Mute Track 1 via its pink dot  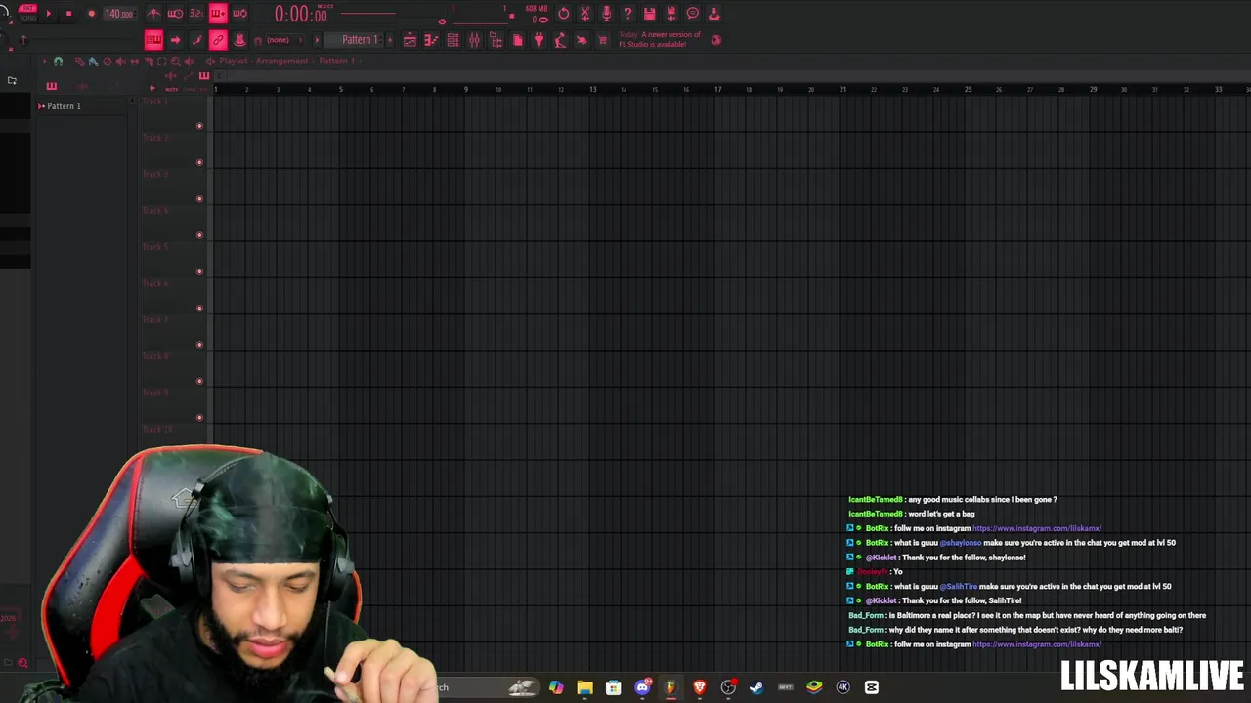(199, 126)
